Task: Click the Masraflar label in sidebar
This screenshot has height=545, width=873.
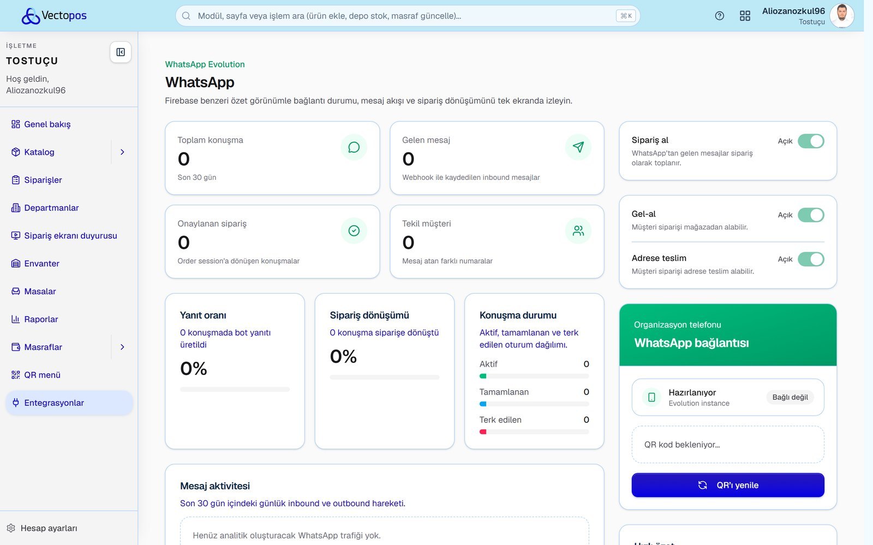Action: click(x=43, y=347)
